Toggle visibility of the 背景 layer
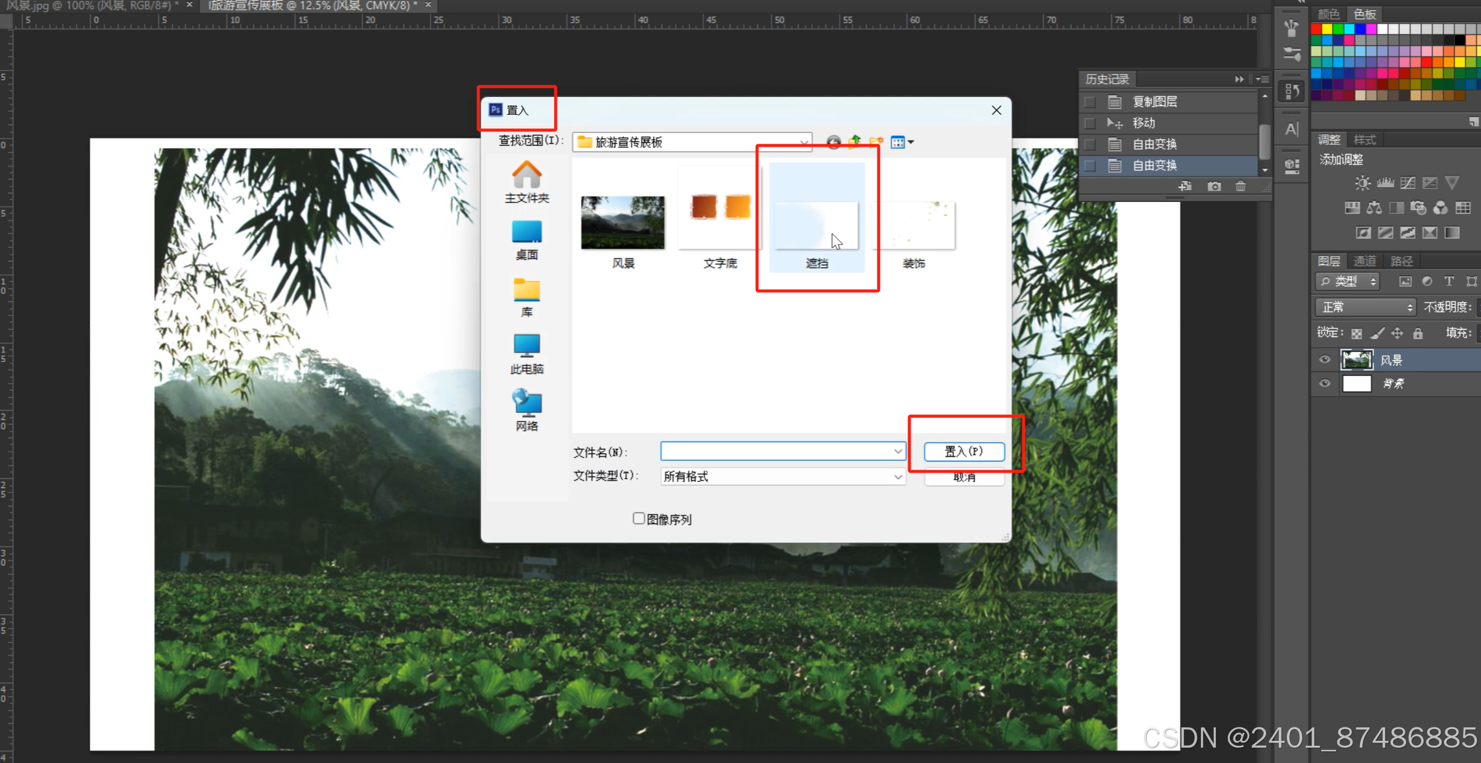1481x763 pixels. (x=1324, y=384)
